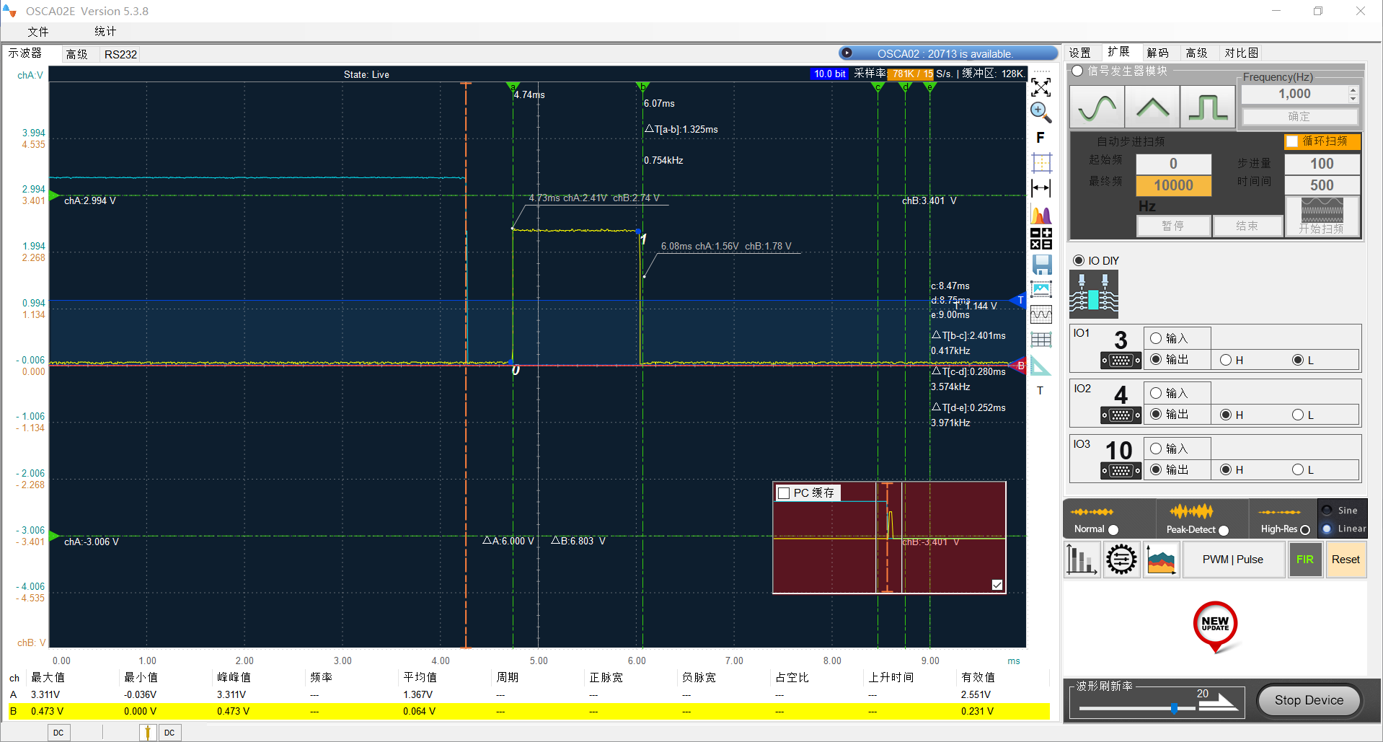
Task: Switch to the 解码 tab
Action: coord(1157,53)
